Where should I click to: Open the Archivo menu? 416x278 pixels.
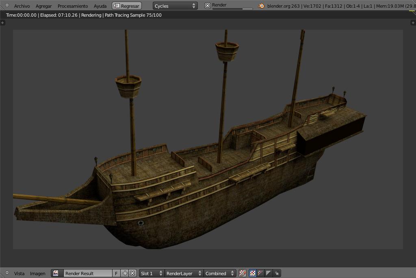(x=22, y=6)
